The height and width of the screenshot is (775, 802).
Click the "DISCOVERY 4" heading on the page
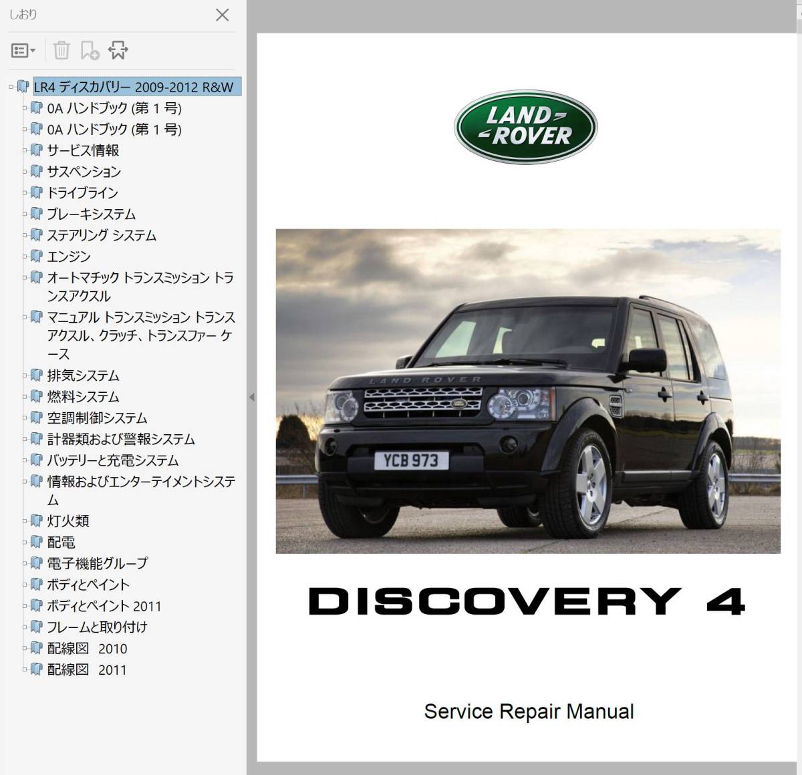527,601
